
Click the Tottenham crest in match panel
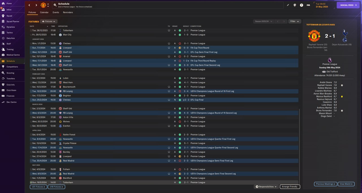[345, 36]
